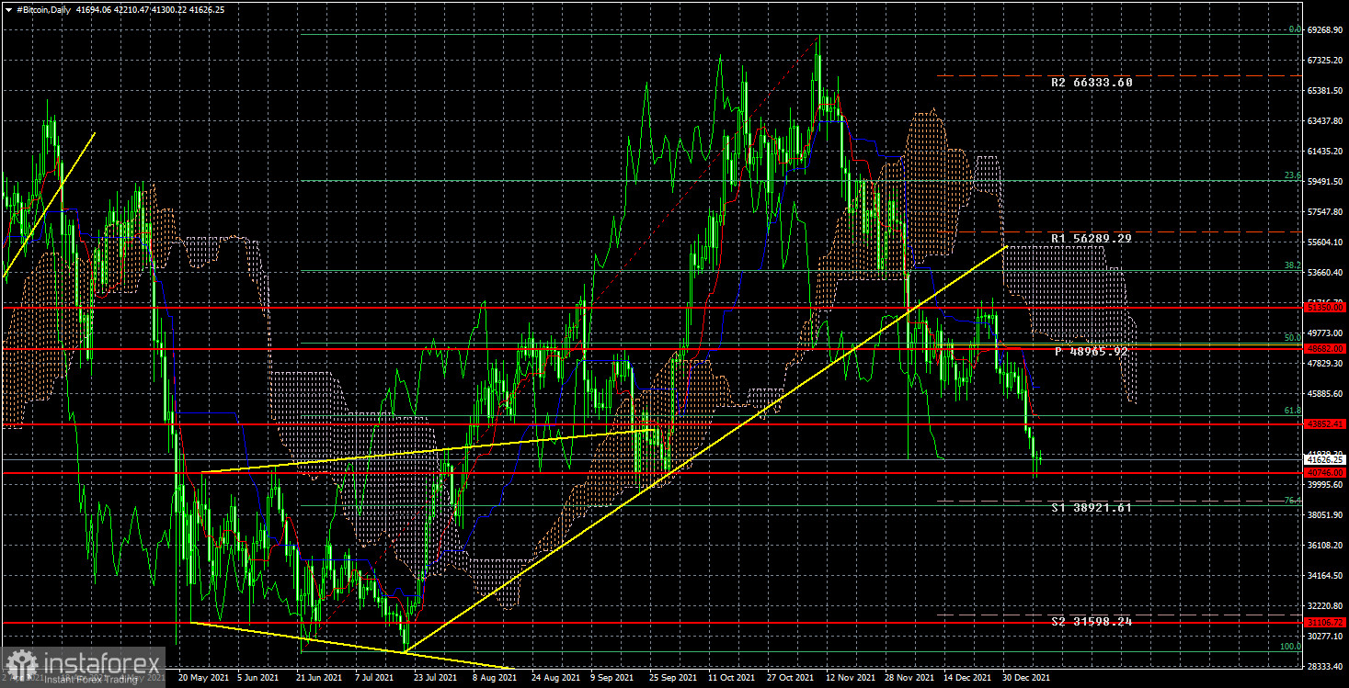Screen dimensions: 1349x688
Task: Click the 7 Jul 2021 date label
Action: coord(376,677)
